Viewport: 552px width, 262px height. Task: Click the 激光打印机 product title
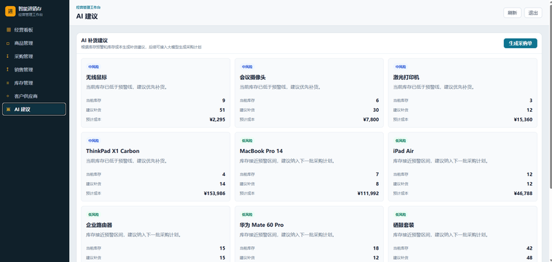coord(406,77)
